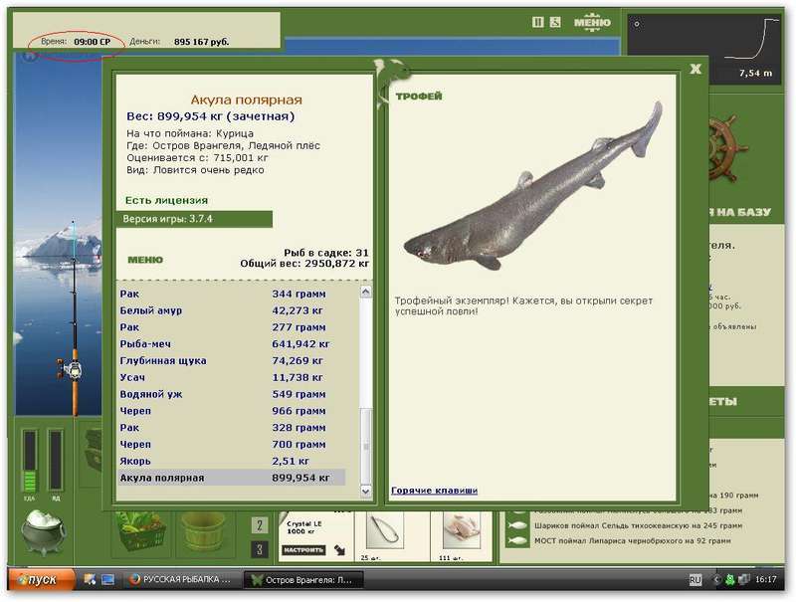Open the top МЕНЮ of the game
Screen dimensions: 796x602
592,23
